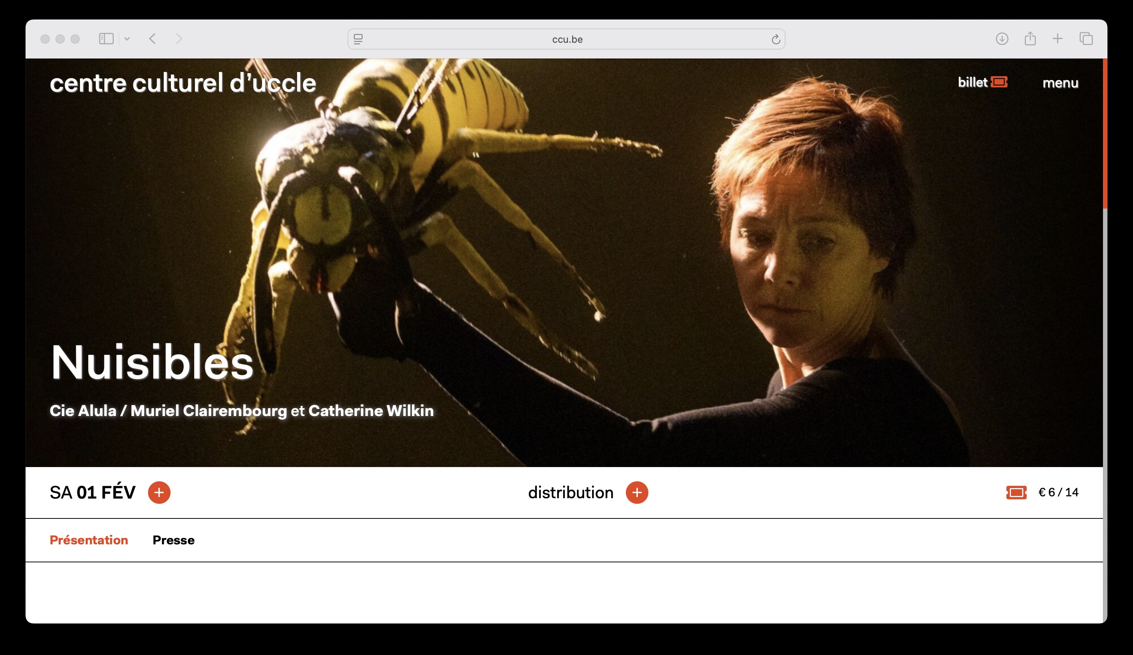Image resolution: width=1133 pixels, height=655 pixels.
Task: Open a new tab with plus icon
Action: [1057, 39]
